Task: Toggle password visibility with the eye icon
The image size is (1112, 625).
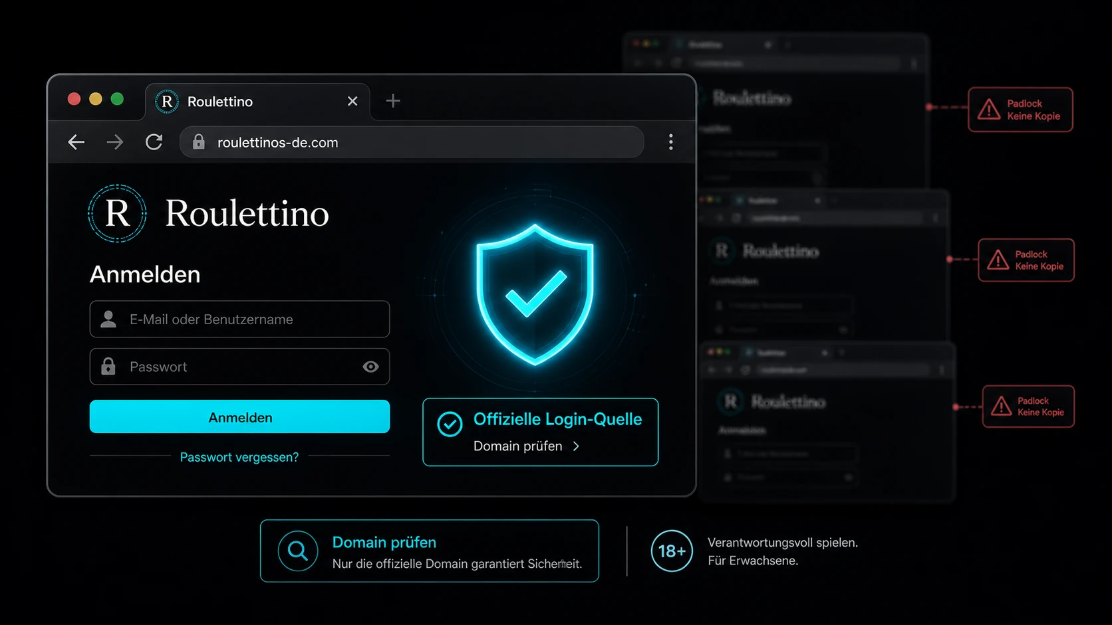Action: pos(370,367)
